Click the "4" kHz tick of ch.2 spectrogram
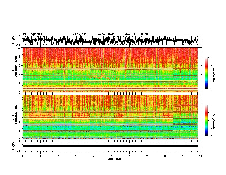226x175 pixels. (x=20, y=122)
